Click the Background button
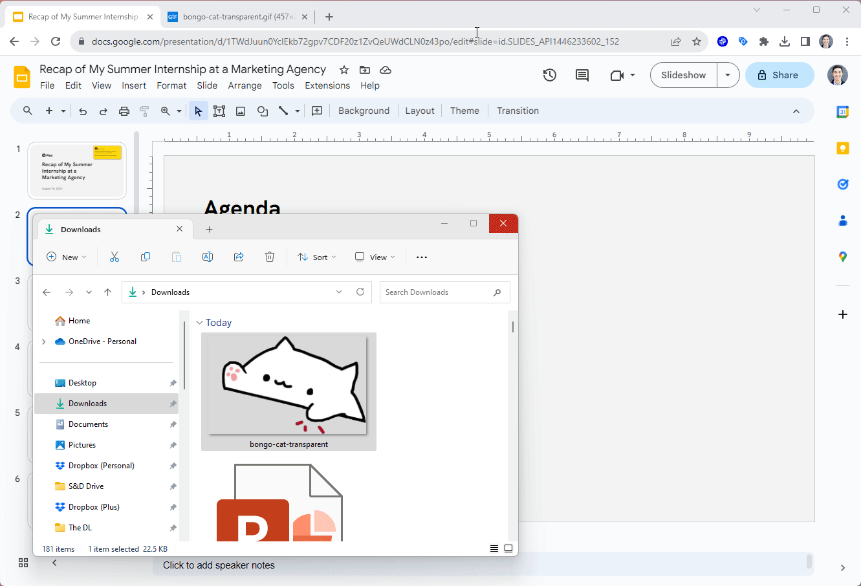Screen dimensions: 861x586 (x=364, y=111)
